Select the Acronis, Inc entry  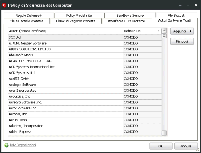pyautogui.click(x=85, y=114)
